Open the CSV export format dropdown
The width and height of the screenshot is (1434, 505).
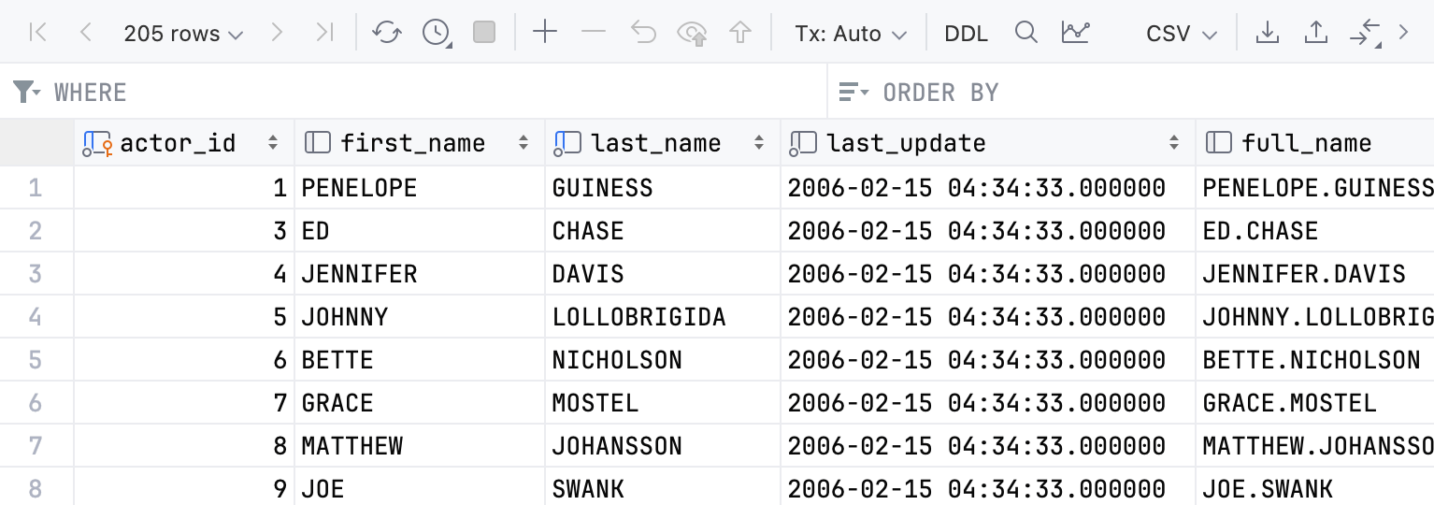pyautogui.click(x=1182, y=34)
